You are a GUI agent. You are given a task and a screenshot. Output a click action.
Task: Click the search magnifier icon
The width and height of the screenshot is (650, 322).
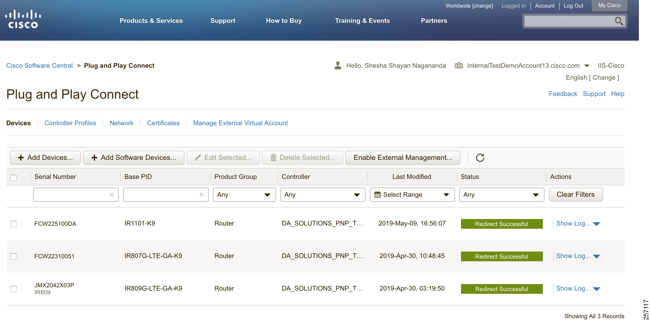(x=619, y=21)
